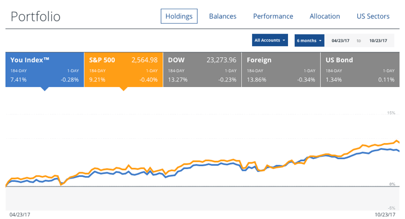Click the 10/23/17 end date field
The width and height of the screenshot is (405, 219).
(x=378, y=40)
